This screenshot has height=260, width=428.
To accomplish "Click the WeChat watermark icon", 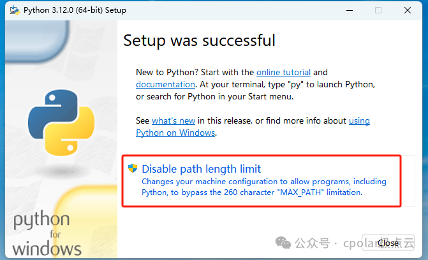I will pos(283,243).
